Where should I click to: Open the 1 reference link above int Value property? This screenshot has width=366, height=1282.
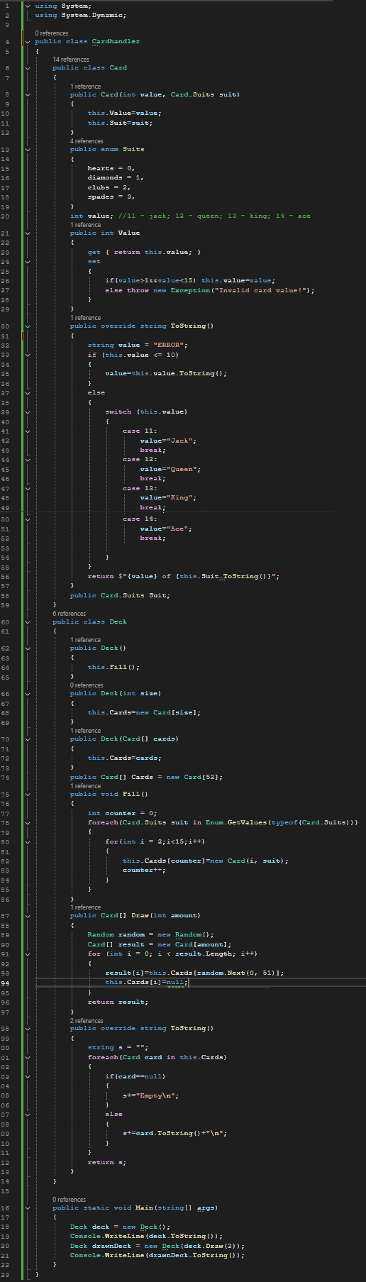click(x=85, y=225)
